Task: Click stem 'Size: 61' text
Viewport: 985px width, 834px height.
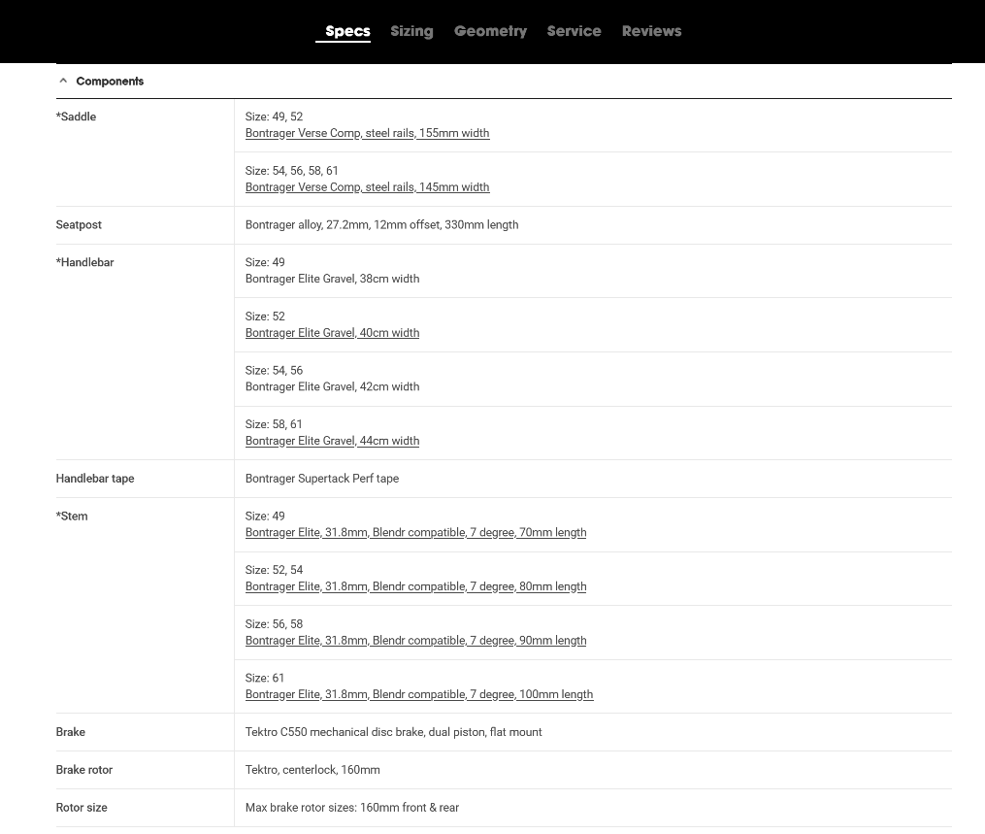Action: [265, 678]
